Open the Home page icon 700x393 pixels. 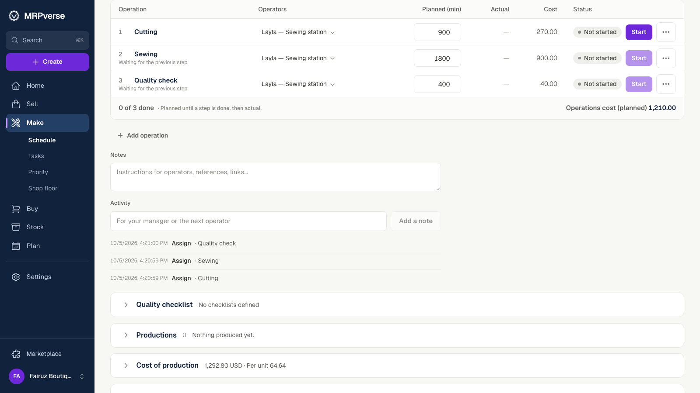point(16,86)
